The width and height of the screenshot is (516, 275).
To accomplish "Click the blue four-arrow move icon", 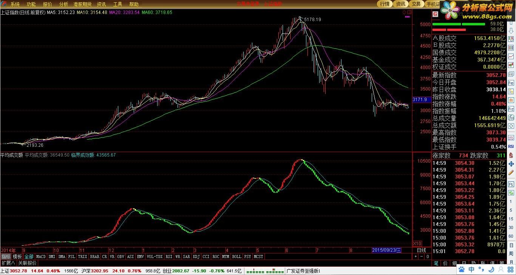I will [x=511, y=164].
